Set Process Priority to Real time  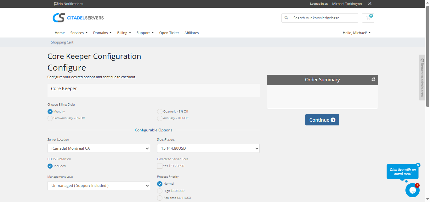[160, 198]
